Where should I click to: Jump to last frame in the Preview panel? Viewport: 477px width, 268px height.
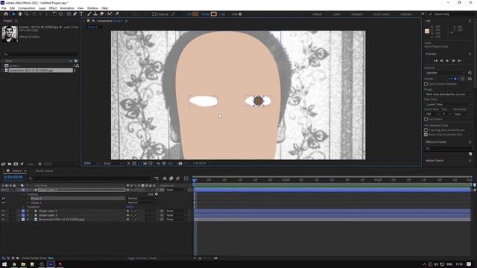click(x=460, y=61)
